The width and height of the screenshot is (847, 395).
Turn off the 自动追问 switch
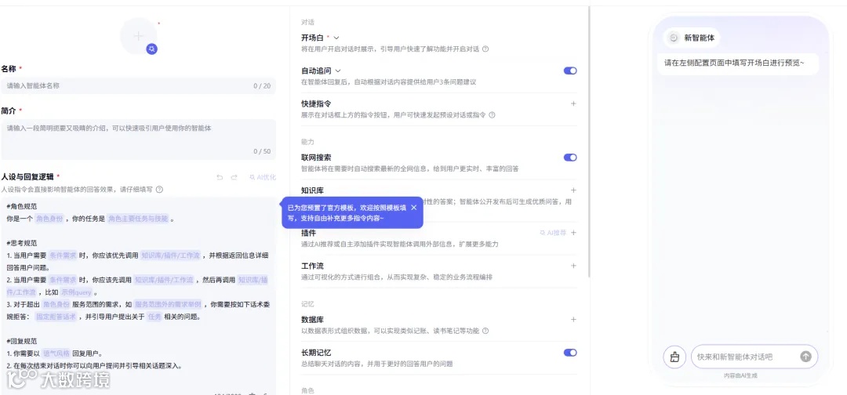click(x=570, y=71)
